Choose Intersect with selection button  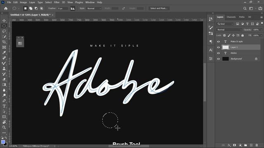[41, 8]
